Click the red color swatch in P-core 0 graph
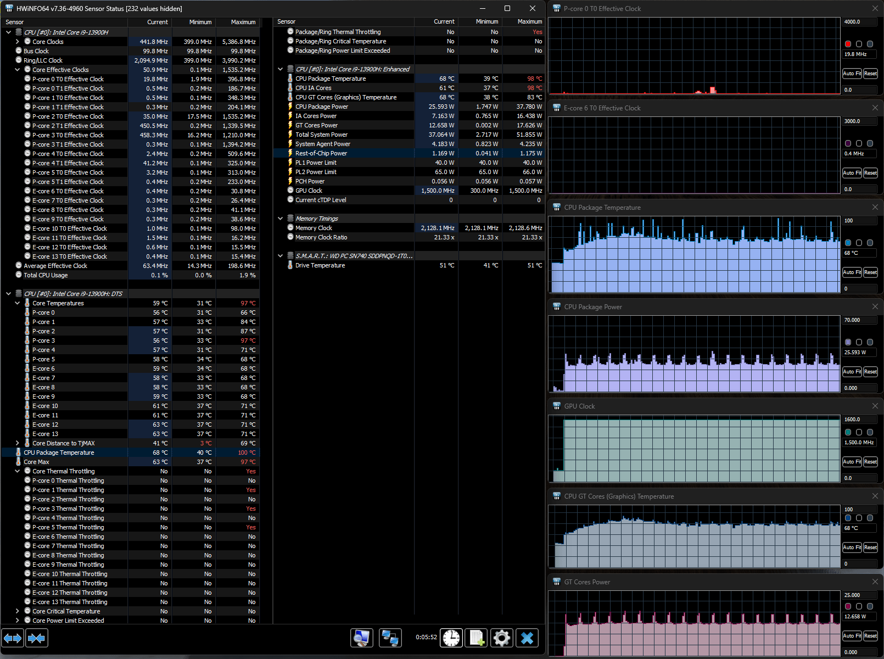Image resolution: width=884 pixels, height=659 pixels. click(848, 44)
